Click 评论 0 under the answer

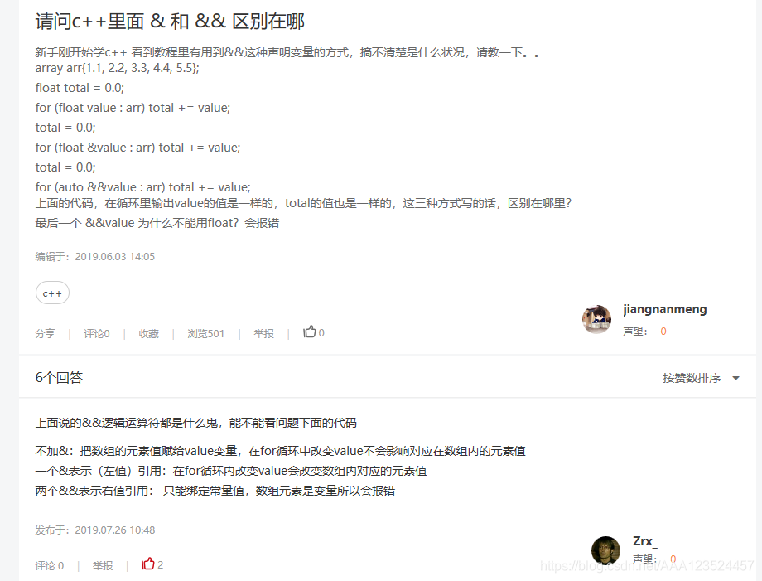(50, 565)
